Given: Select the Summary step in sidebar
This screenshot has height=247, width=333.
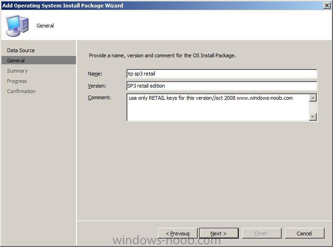Looking at the screenshot, I should coord(17,71).
